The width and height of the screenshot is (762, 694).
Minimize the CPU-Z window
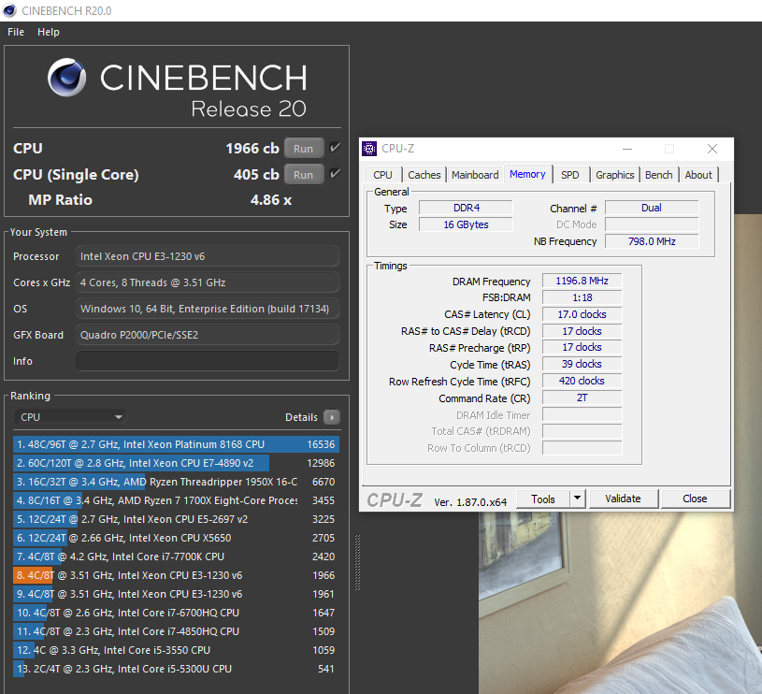[x=627, y=149]
